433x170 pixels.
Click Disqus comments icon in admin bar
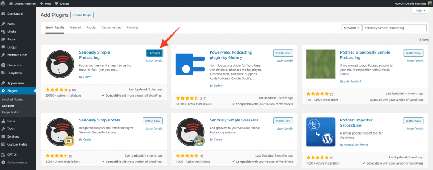pos(58,3)
